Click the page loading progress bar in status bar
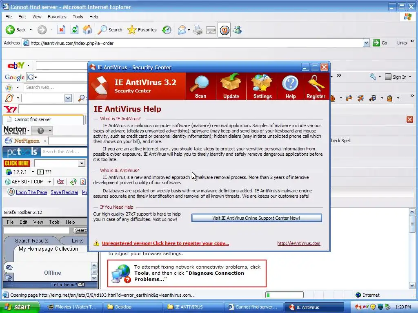 pyautogui.click(x=285, y=295)
